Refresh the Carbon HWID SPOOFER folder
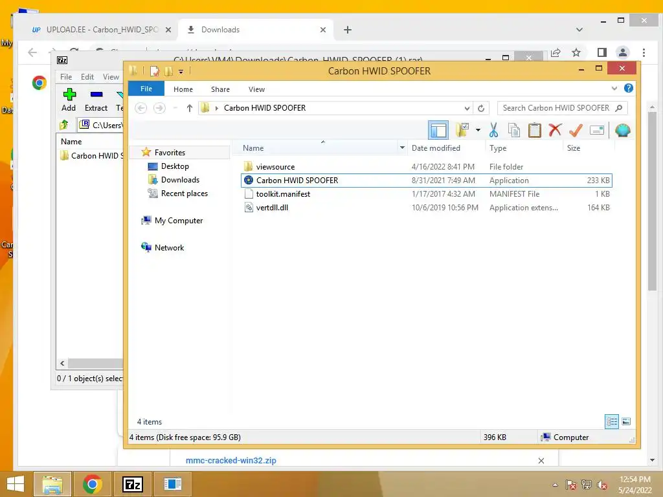This screenshot has width=663, height=497. point(481,108)
